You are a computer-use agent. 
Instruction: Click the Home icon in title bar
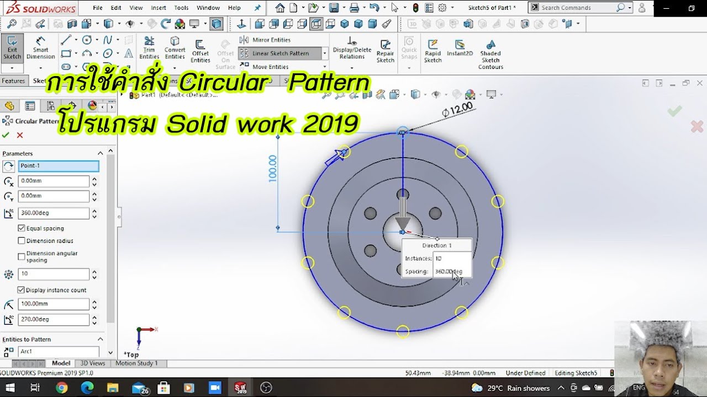280,8
